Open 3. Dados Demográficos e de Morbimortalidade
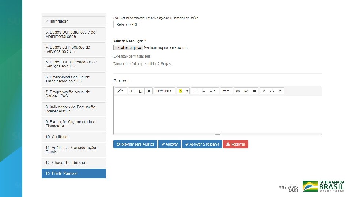 point(73,34)
